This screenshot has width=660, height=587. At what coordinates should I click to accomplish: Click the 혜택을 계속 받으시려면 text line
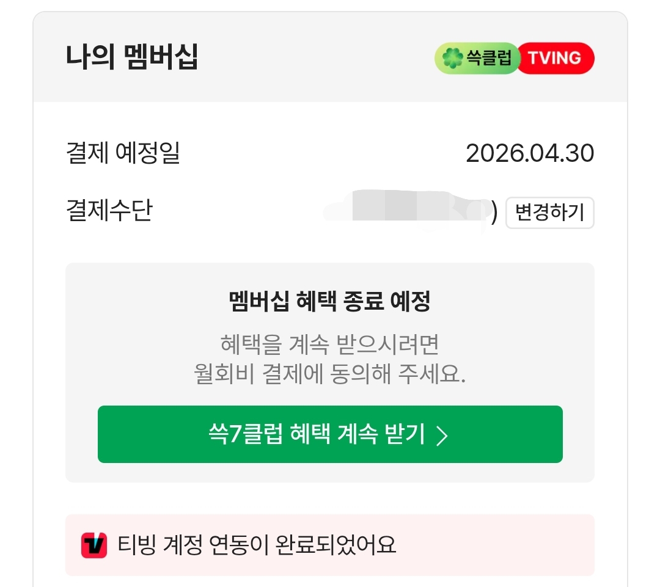click(329, 345)
